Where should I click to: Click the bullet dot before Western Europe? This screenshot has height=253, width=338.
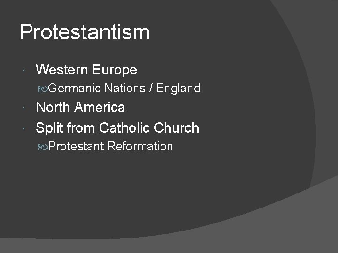(24, 70)
